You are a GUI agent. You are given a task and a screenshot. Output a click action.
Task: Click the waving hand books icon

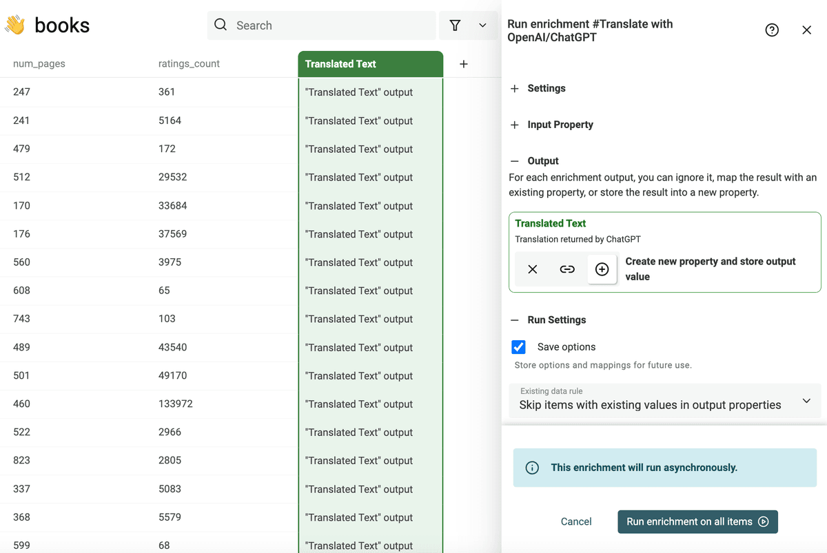[x=15, y=25]
